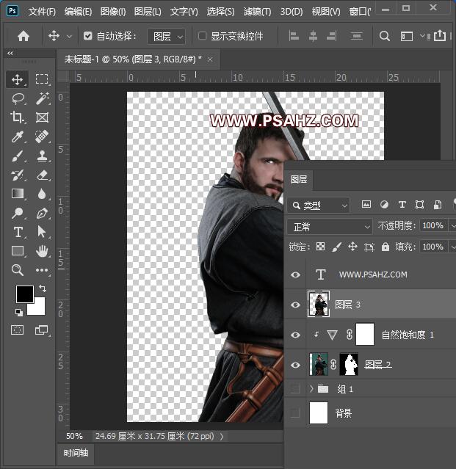Show the 背景 layer

pos(295,413)
